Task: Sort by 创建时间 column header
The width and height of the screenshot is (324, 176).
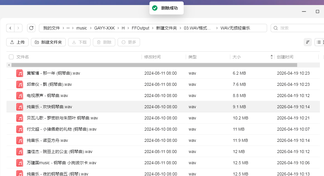Action: coord(285,57)
